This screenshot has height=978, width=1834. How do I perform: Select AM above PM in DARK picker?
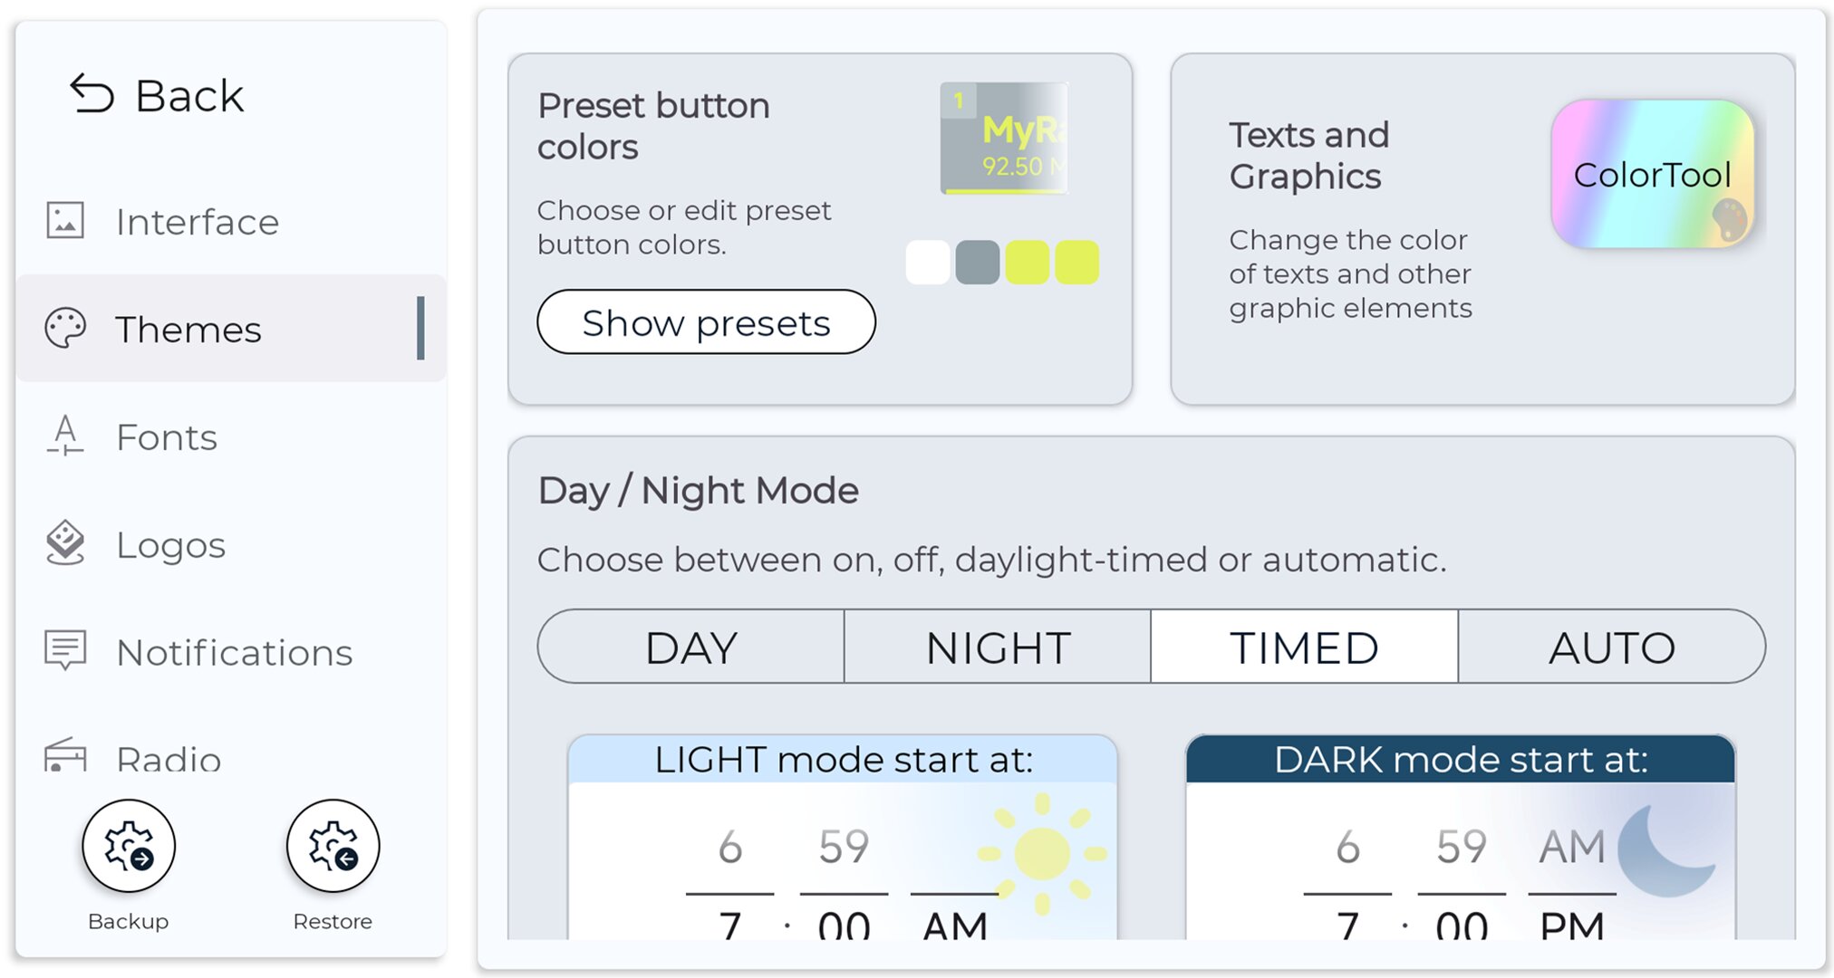[1572, 848]
